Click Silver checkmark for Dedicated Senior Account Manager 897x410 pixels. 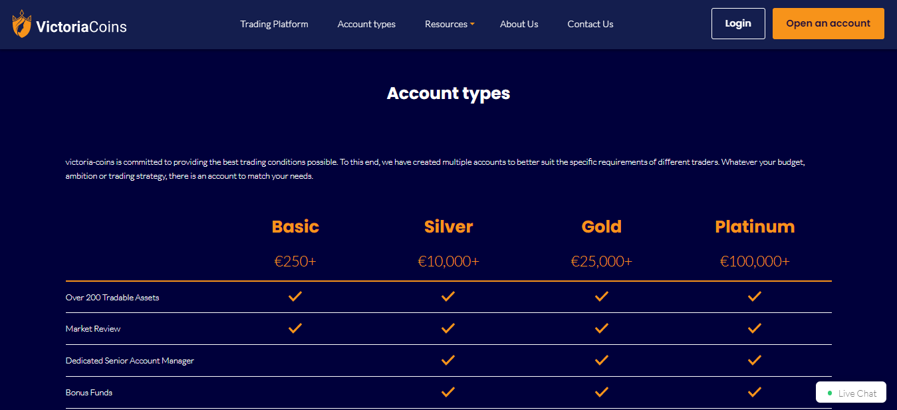pos(448,360)
